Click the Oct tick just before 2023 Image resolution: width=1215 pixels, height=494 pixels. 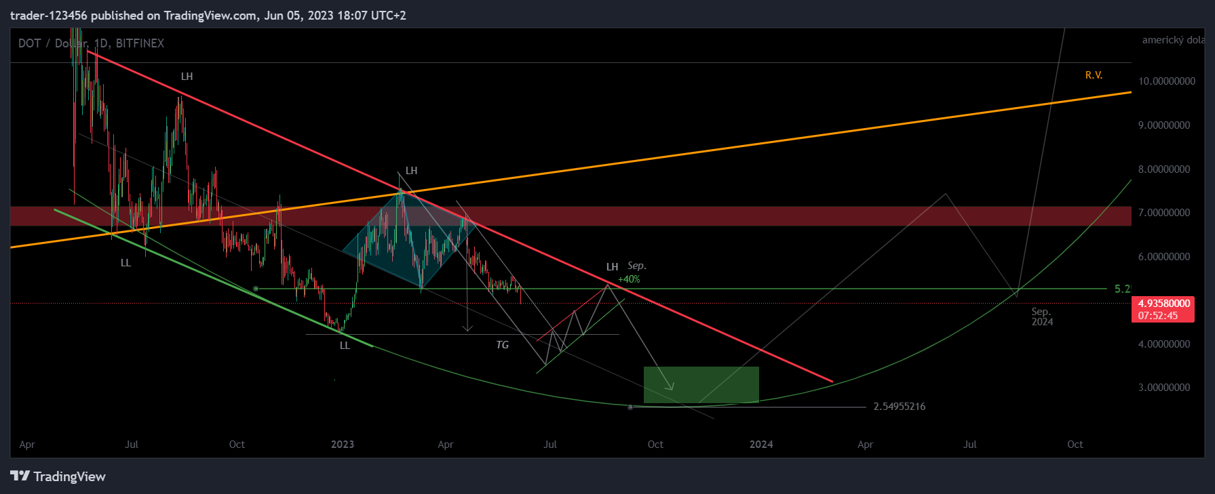click(237, 445)
